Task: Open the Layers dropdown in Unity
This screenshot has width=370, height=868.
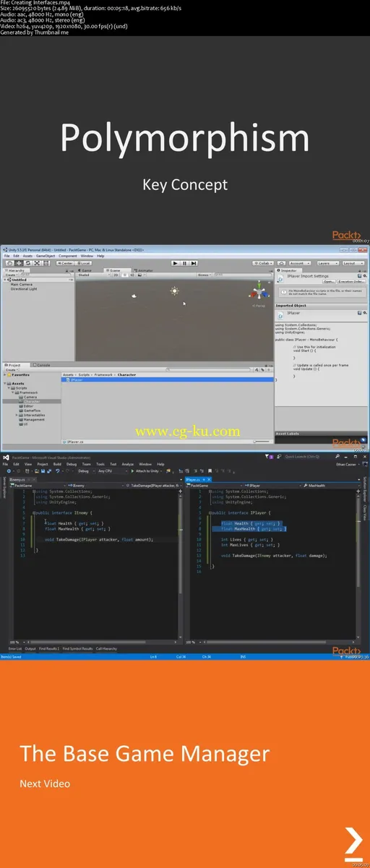Action: click(327, 263)
